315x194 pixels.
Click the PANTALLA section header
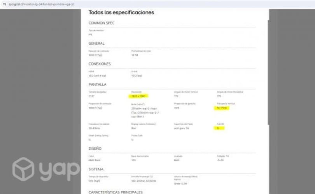(x=98, y=84)
